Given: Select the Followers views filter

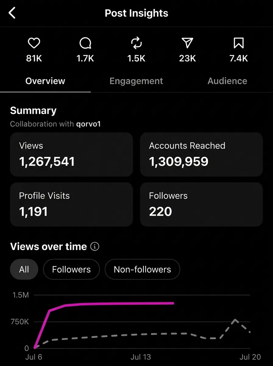Looking at the screenshot, I should 71,269.
